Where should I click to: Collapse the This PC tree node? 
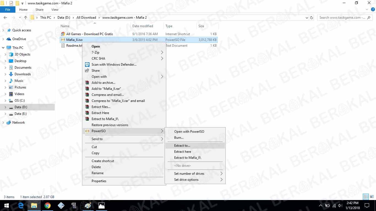pyautogui.click(x=3, y=48)
